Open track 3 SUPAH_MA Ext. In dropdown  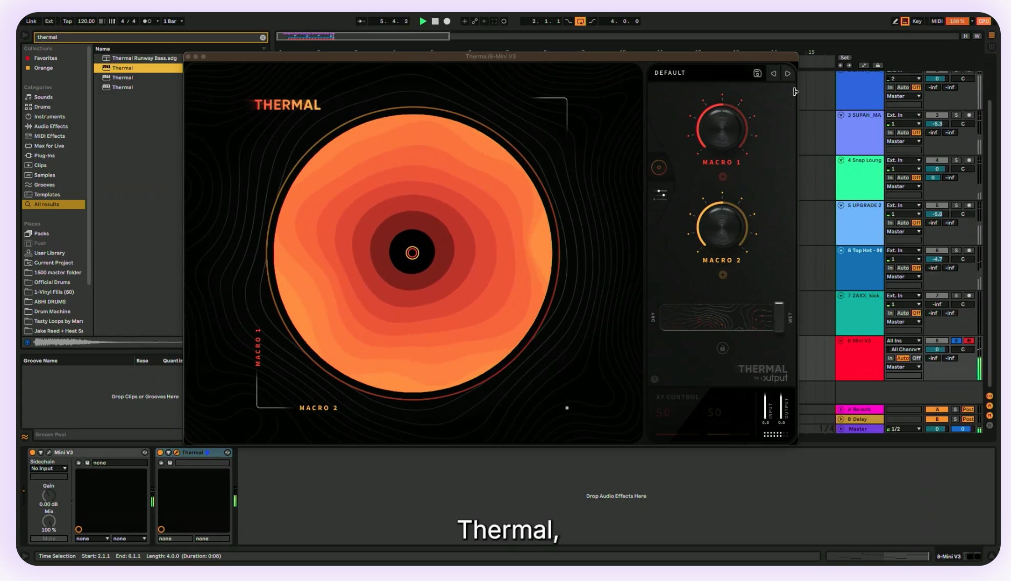pos(904,115)
